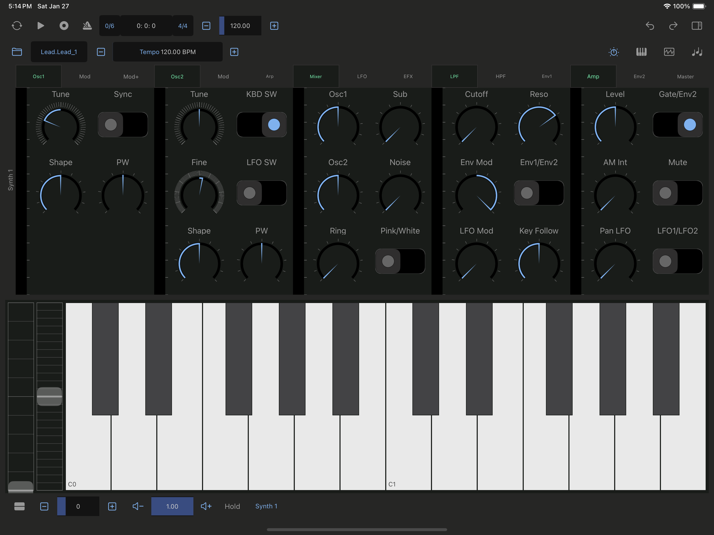
Task: Open the preset folder browser
Action: coord(17,52)
